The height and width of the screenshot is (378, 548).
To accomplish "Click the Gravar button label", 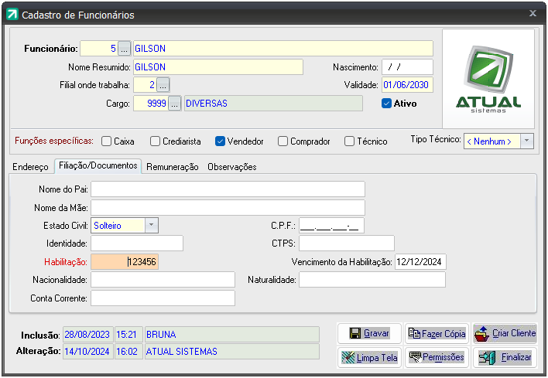I will (x=376, y=333).
